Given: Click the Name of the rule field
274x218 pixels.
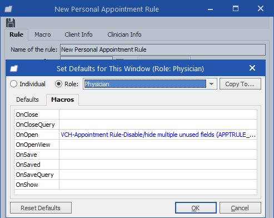Looking at the screenshot, I should [163, 49].
